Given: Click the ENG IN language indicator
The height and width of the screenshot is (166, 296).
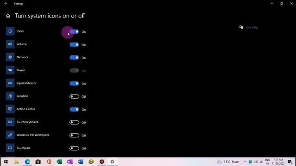Looking at the screenshot, I should pos(267,162).
